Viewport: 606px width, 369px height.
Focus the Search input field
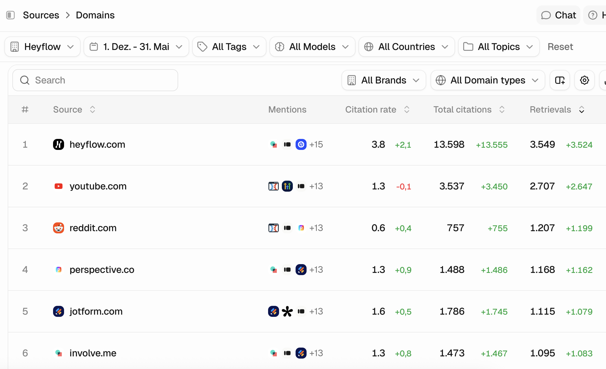point(95,80)
